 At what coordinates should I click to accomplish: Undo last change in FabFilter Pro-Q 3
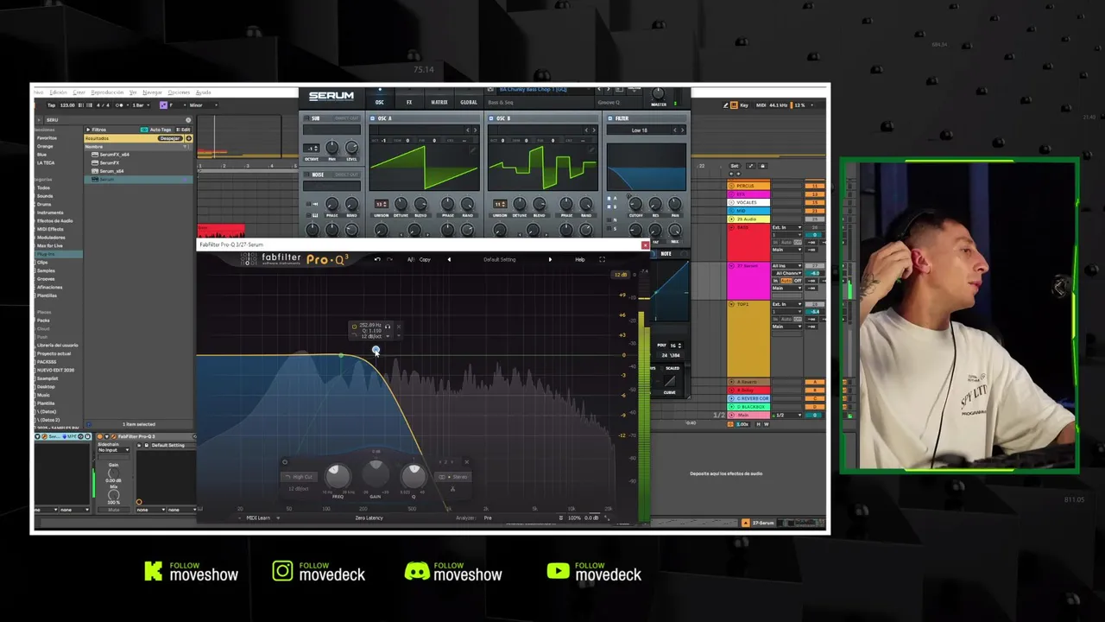[377, 259]
